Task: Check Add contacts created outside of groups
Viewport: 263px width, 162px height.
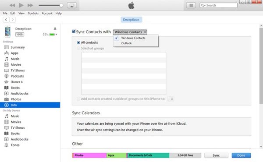Action: (78, 99)
